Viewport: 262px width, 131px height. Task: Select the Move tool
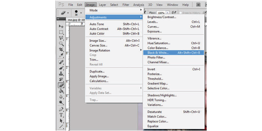pyautogui.click(x=61, y=26)
